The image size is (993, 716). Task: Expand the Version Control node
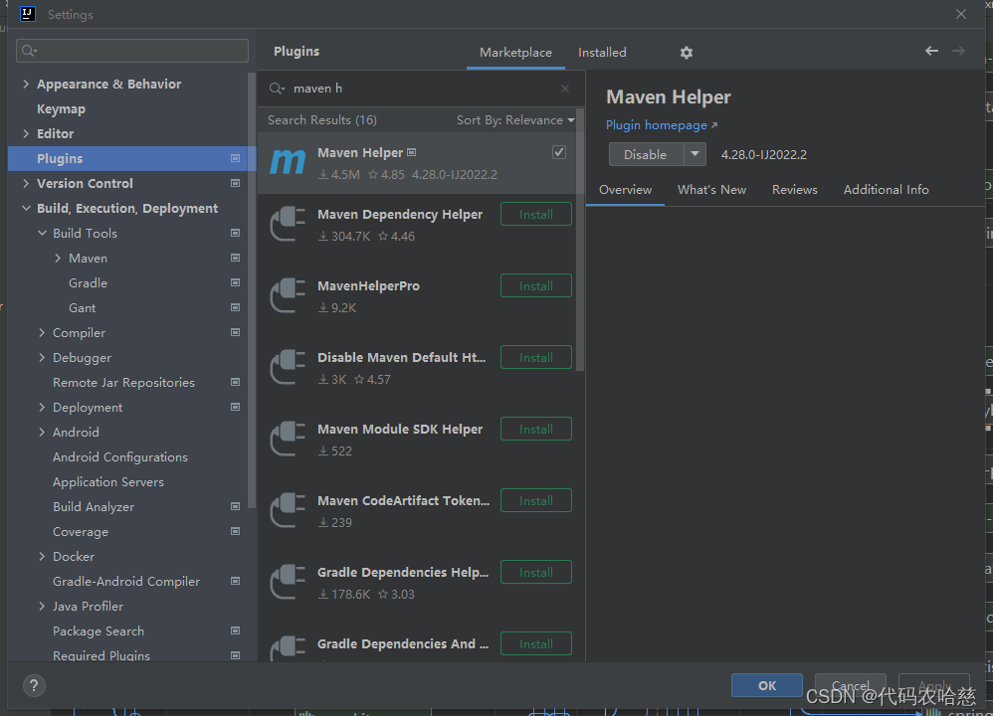[25, 183]
